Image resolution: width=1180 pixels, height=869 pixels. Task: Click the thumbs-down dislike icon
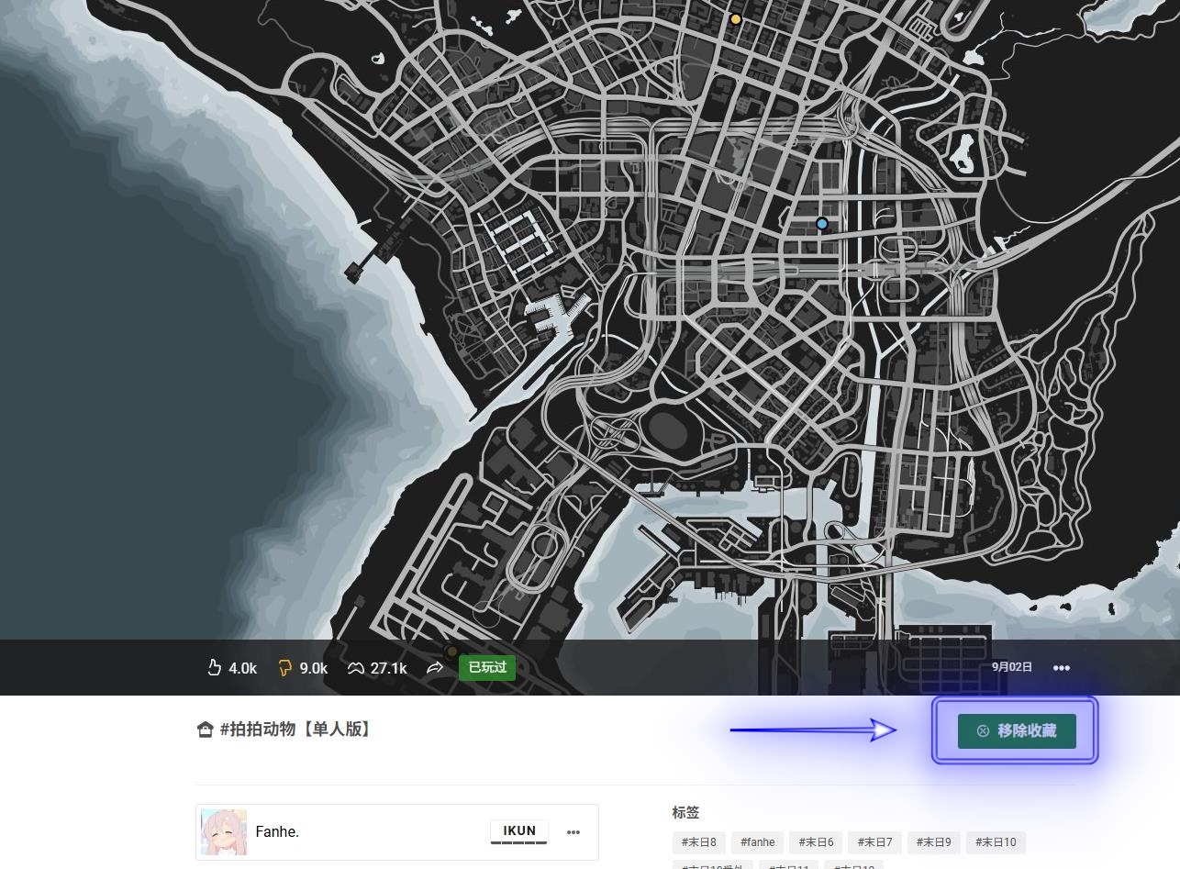click(284, 668)
